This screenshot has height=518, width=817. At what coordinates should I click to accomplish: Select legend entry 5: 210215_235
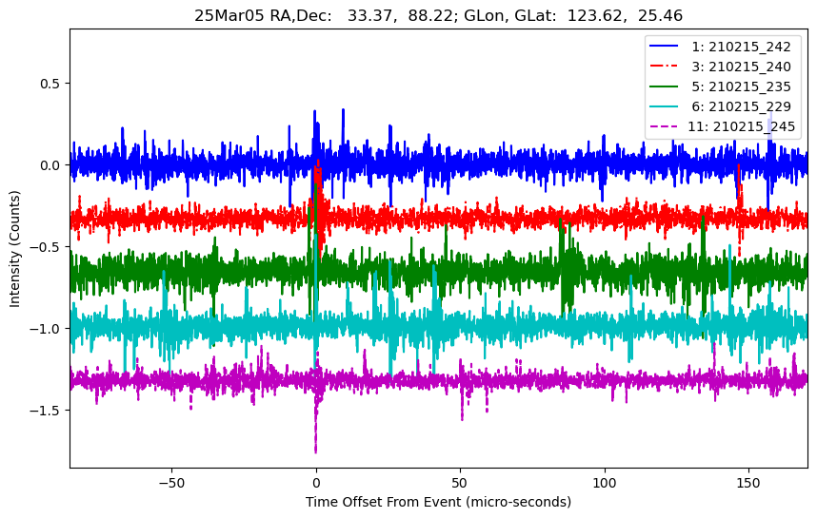coord(721,86)
